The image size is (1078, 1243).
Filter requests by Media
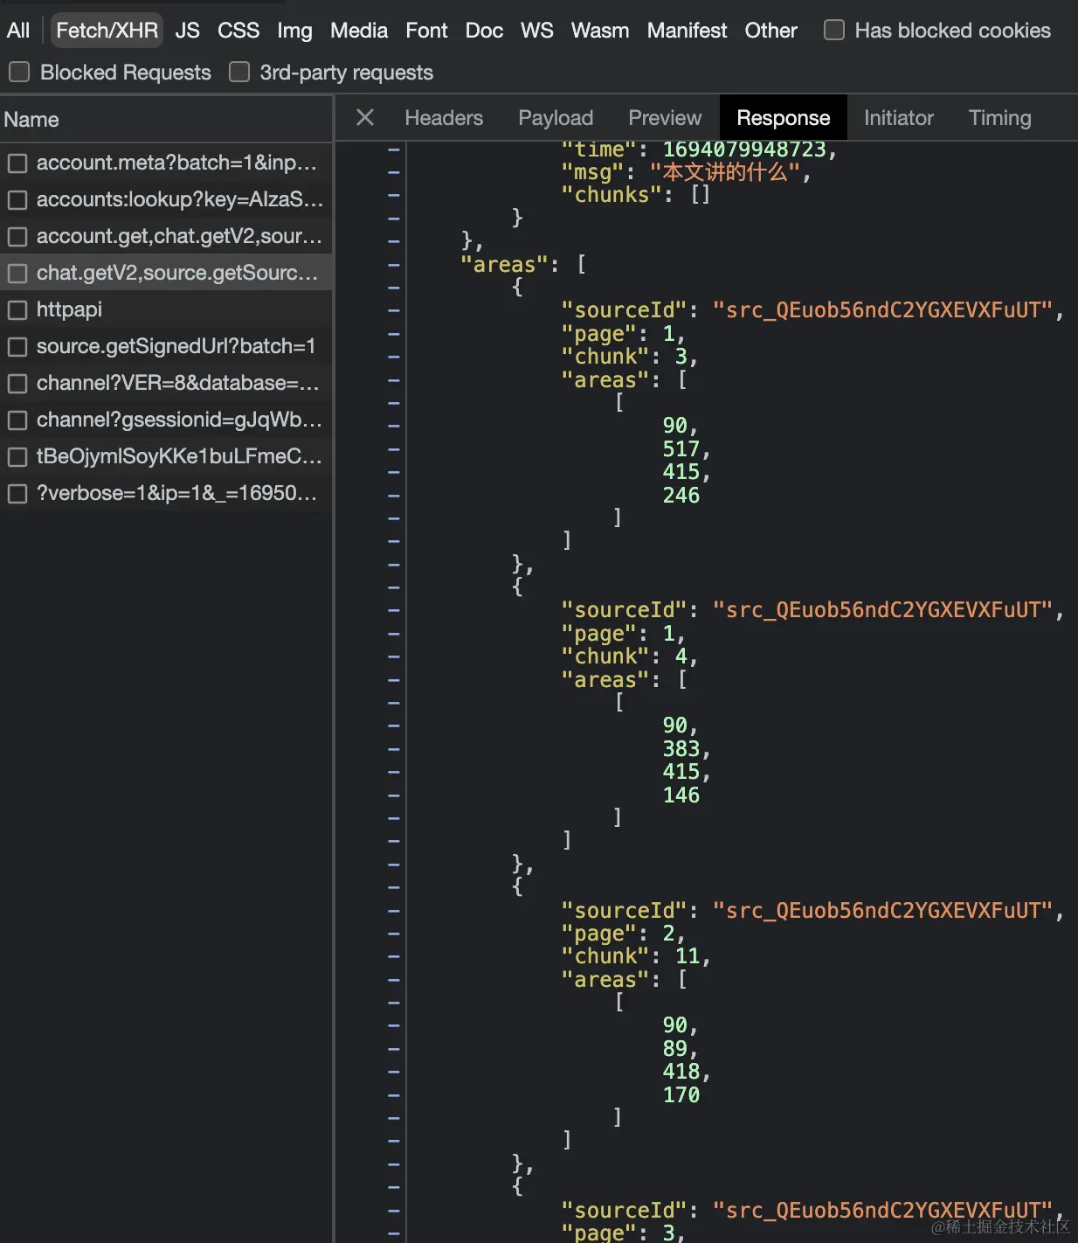[x=359, y=31]
